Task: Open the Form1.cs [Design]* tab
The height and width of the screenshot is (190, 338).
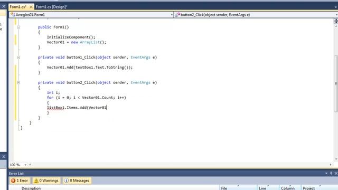Action: coord(51,7)
